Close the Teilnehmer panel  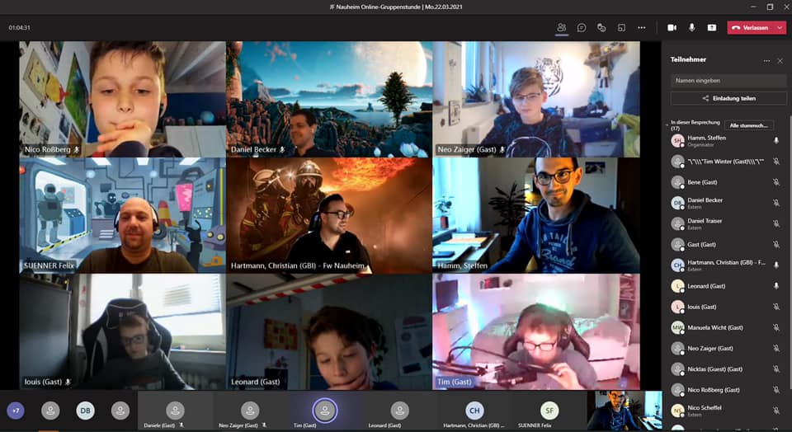click(780, 60)
